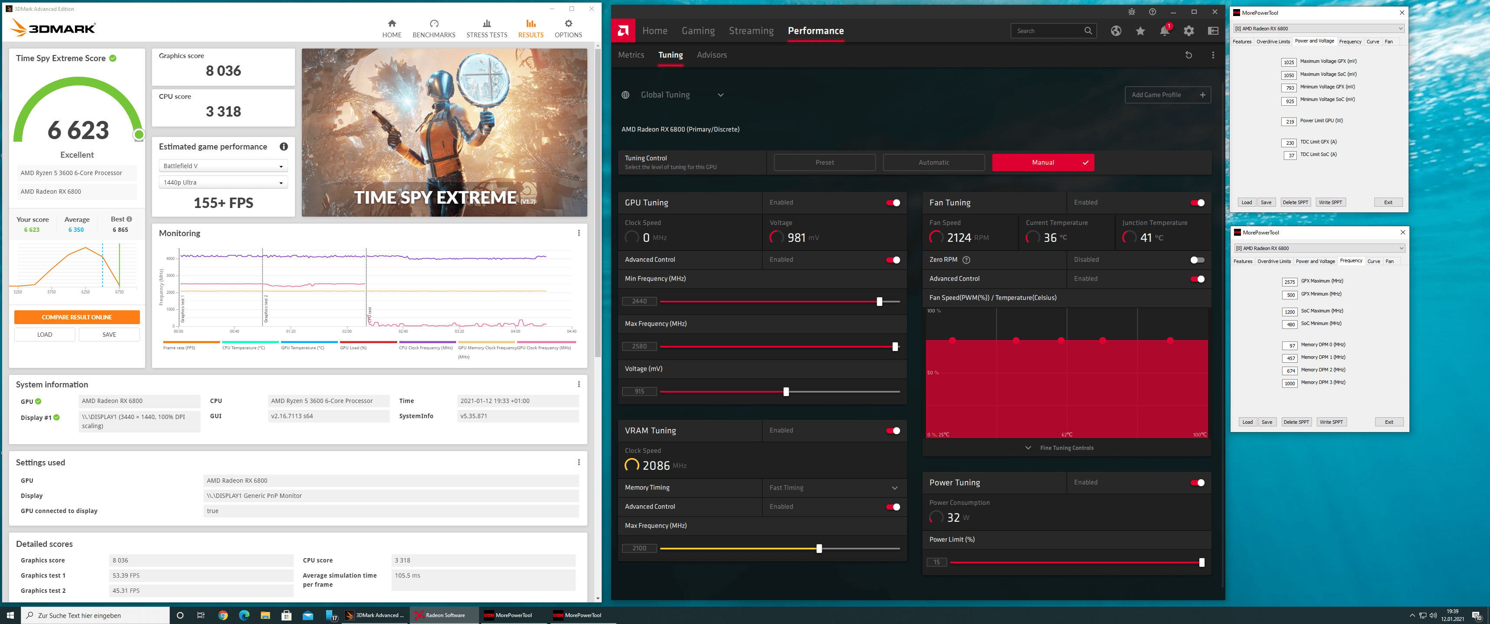This screenshot has width=1490, height=624.
Task: Open 3DMark Results icon
Action: click(x=531, y=24)
